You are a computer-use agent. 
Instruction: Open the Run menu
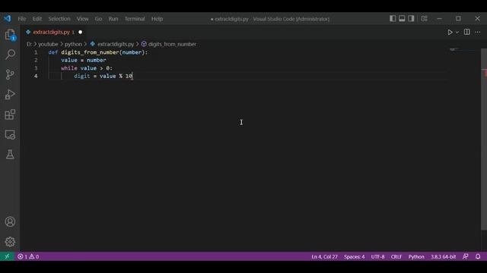[x=113, y=19]
